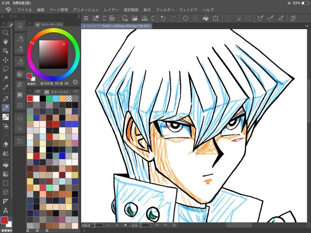Select the Pen tool above highlighted pencil
The width and height of the screenshot is (311, 233).
5,99
